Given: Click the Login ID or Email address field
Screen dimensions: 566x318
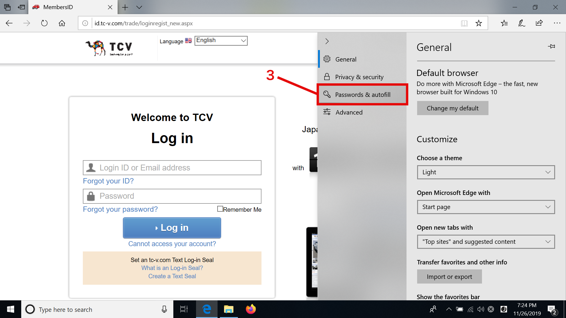Looking at the screenshot, I should click(x=172, y=168).
